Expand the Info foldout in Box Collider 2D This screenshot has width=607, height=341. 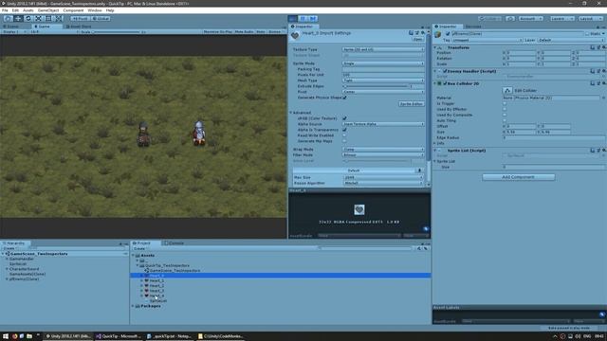(435, 143)
